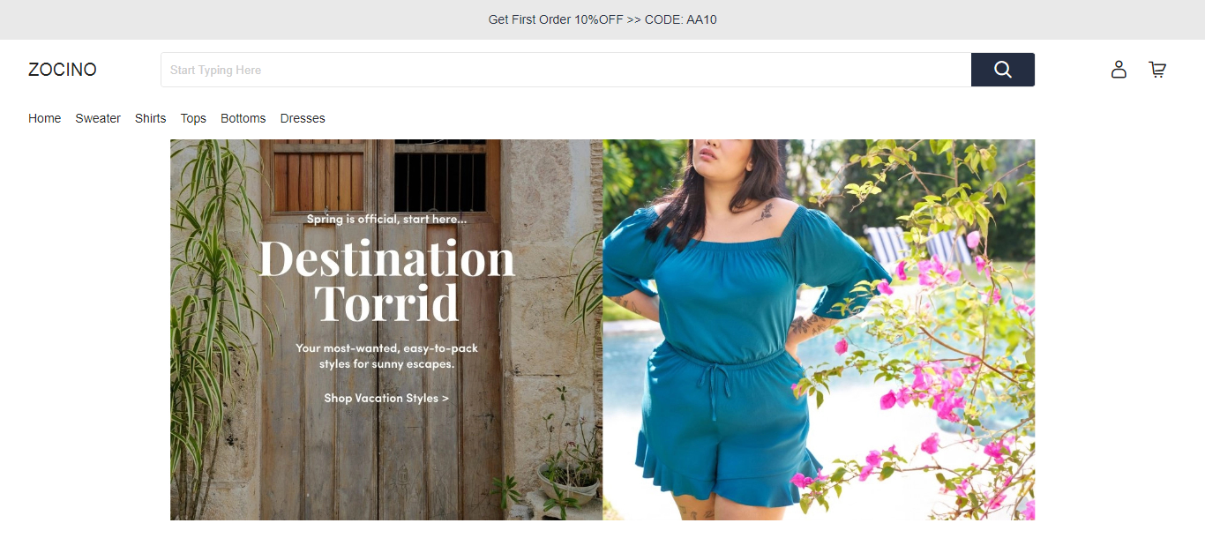Click the easy-to-pack styles description text
The image size is (1205, 538).
pyautogui.click(x=386, y=355)
